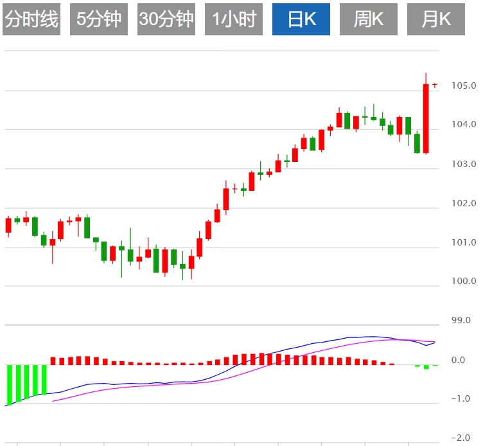This screenshot has height=446, width=492.
Task: Open the 月K monthly tab
Action: 435,19
